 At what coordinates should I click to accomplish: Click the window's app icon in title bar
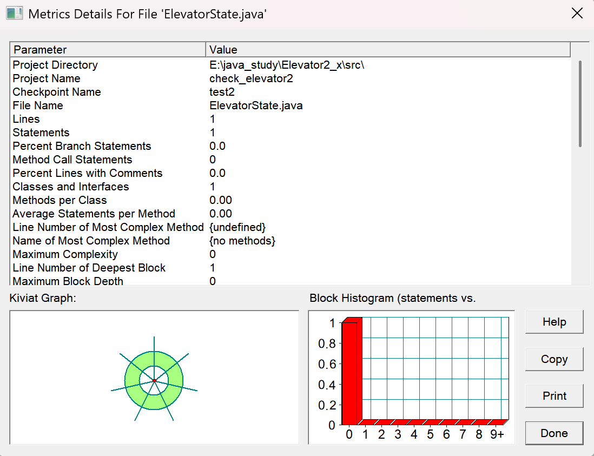[x=15, y=14]
